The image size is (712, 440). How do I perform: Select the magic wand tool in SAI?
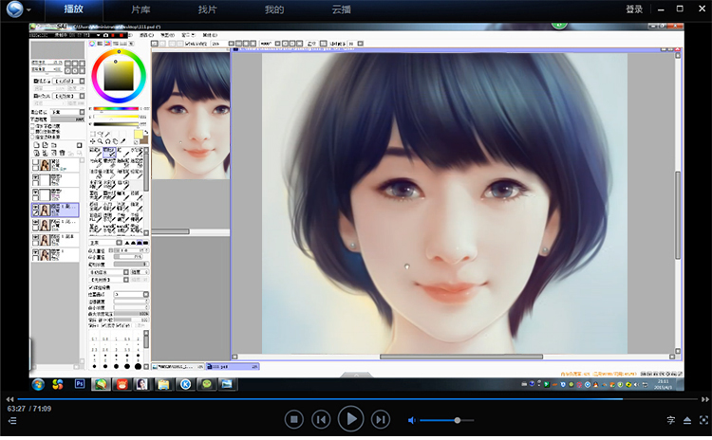point(107,135)
